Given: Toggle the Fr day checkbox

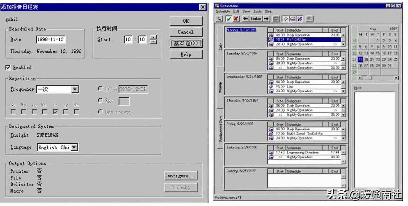Looking at the screenshot, I should (66, 112).
